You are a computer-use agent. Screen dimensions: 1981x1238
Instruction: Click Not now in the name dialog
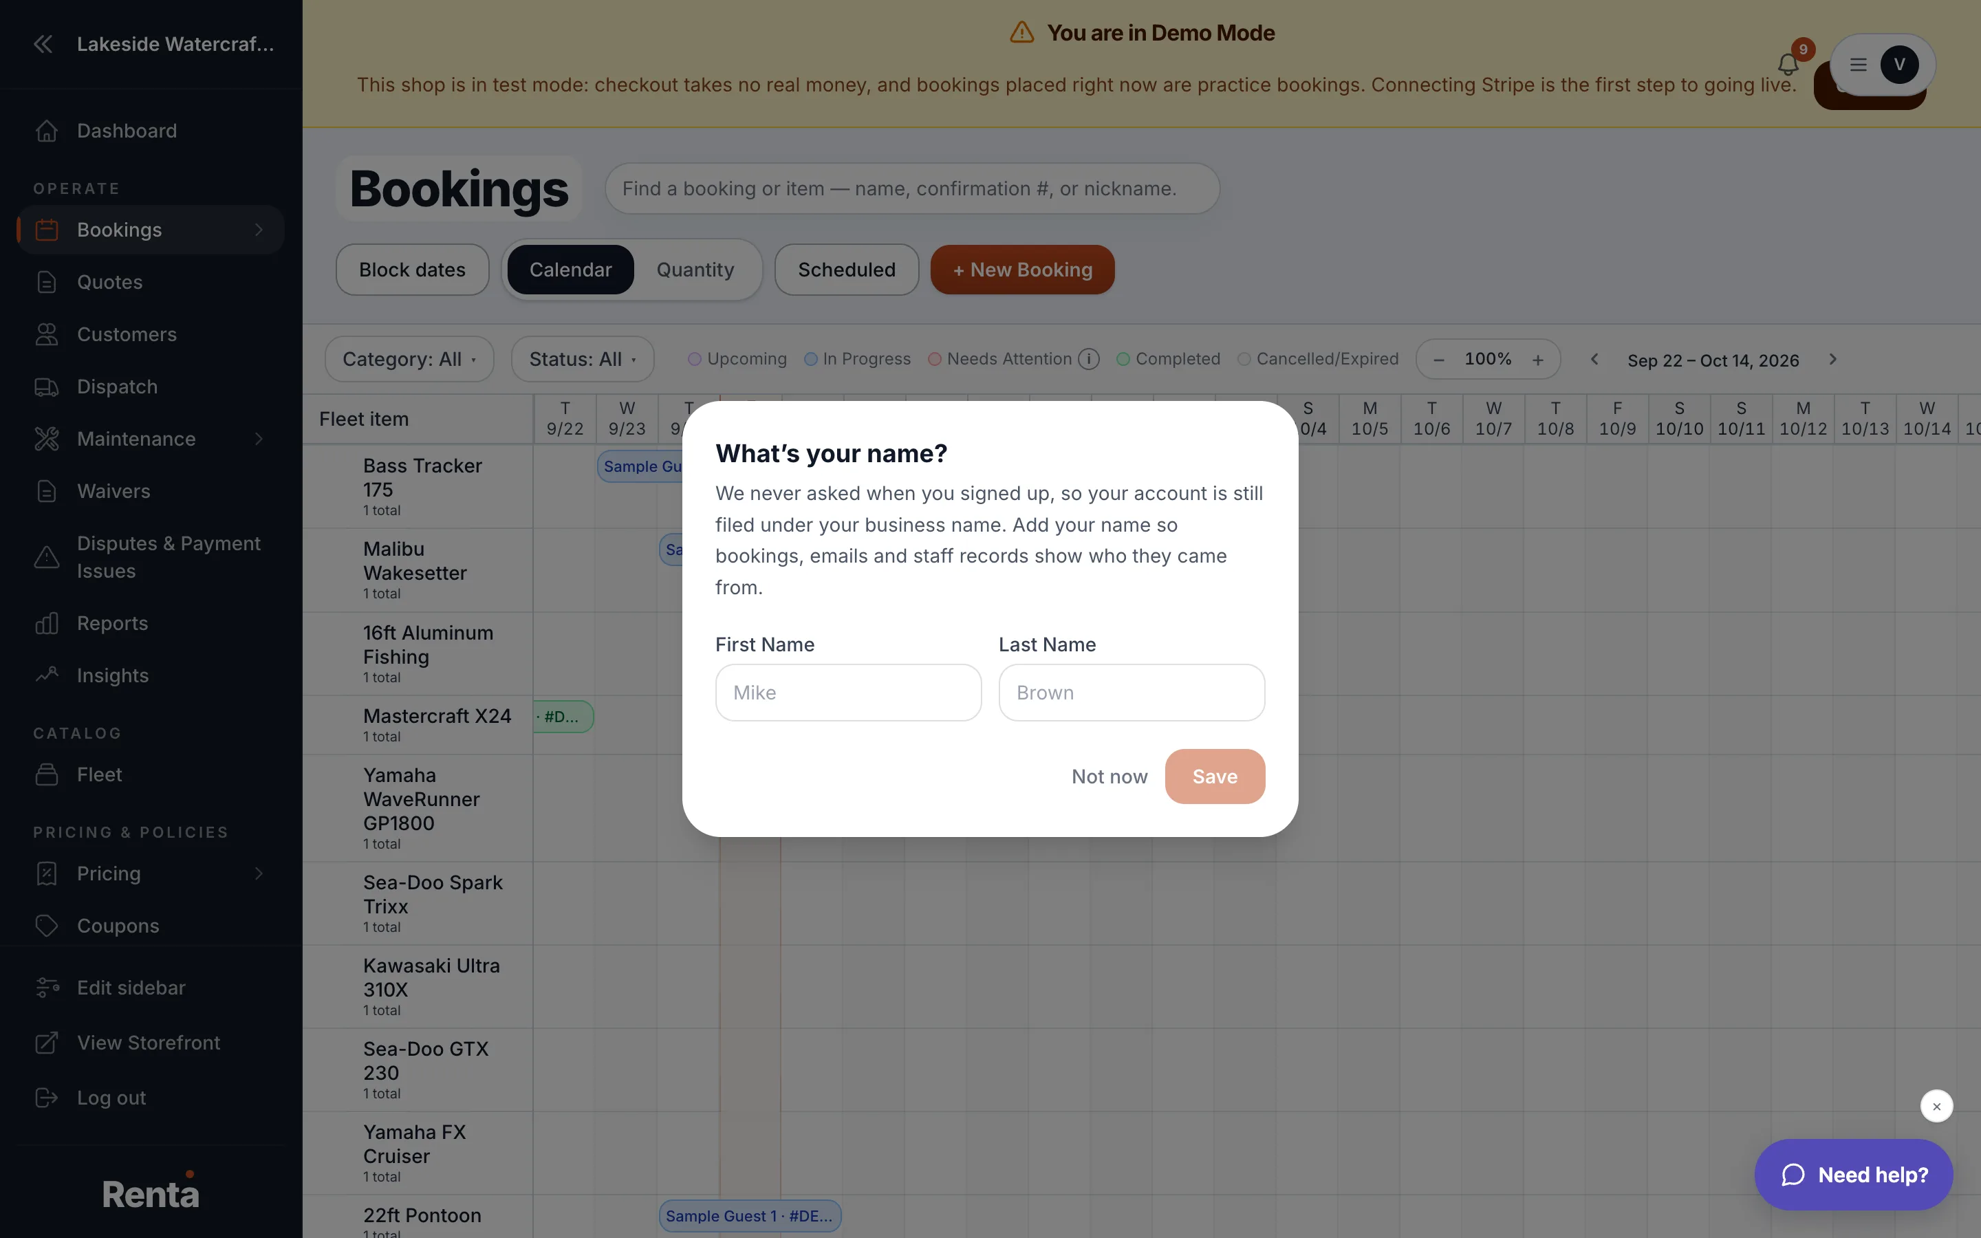click(1109, 777)
